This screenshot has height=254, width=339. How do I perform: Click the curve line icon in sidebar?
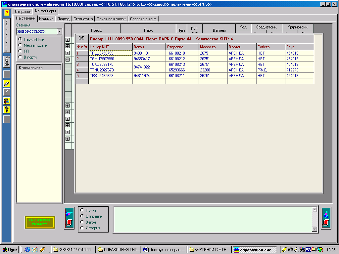(7, 92)
